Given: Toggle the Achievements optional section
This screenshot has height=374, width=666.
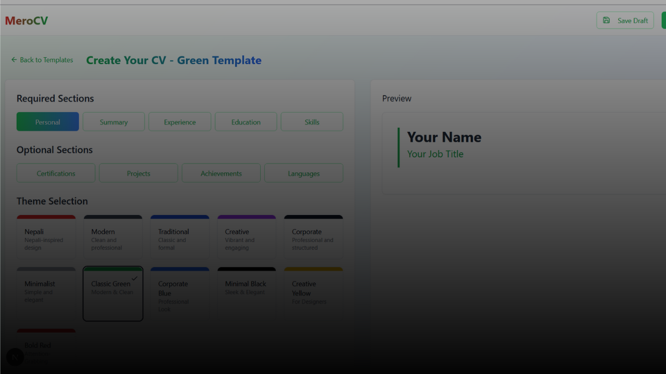Looking at the screenshot, I should click(221, 172).
